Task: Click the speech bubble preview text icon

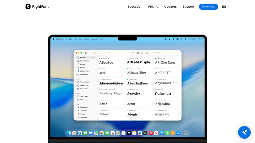Action: point(133,53)
